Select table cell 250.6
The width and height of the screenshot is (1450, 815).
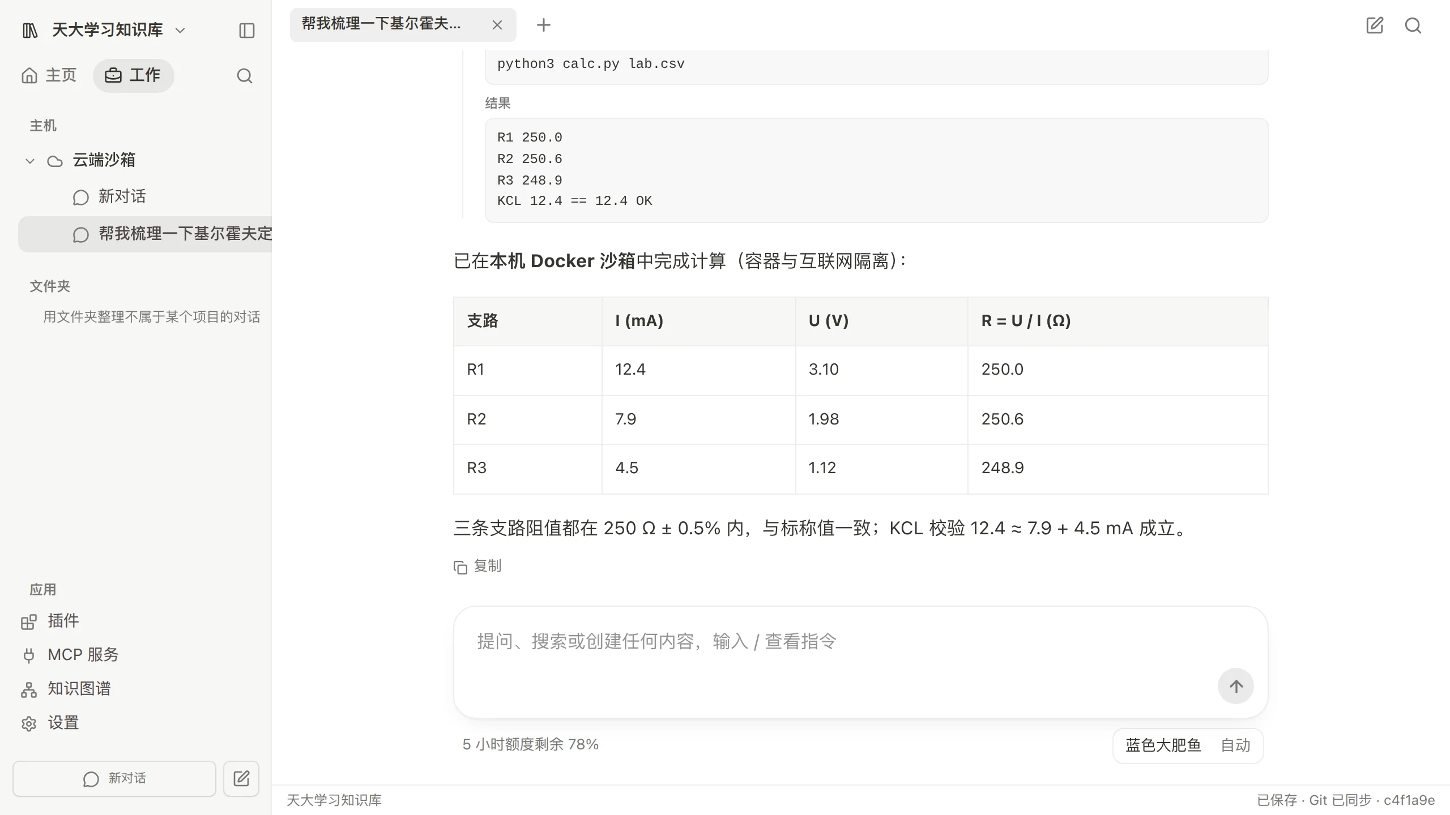point(1118,419)
